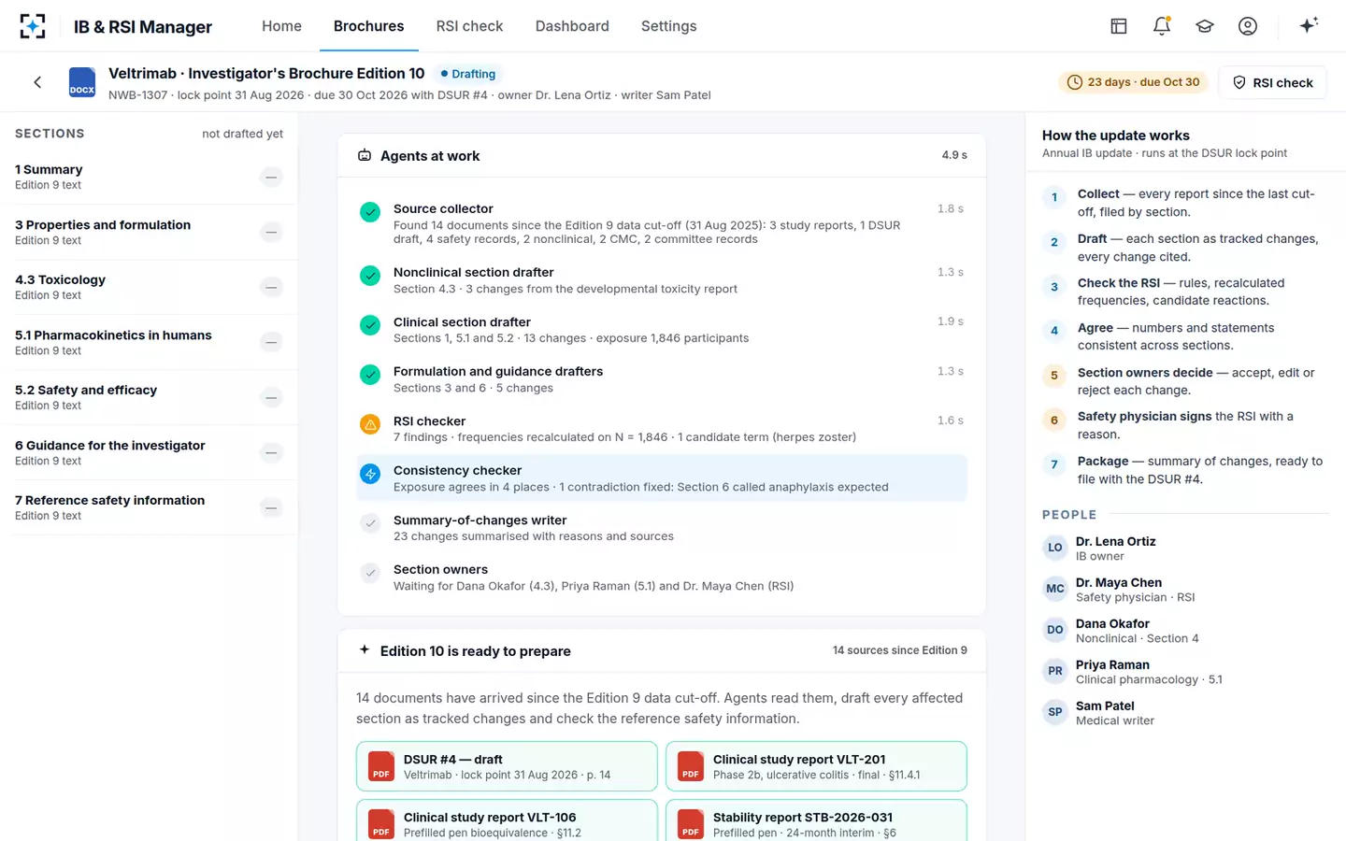Open the user profile icon

(1248, 26)
